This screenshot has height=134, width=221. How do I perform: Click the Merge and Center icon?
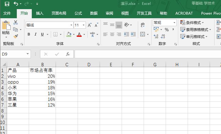click(143, 34)
